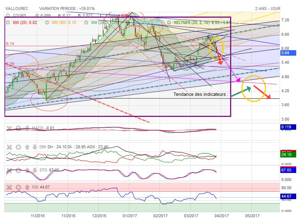
Task: Click the STO 67.05 label
Action: [49, 170]
